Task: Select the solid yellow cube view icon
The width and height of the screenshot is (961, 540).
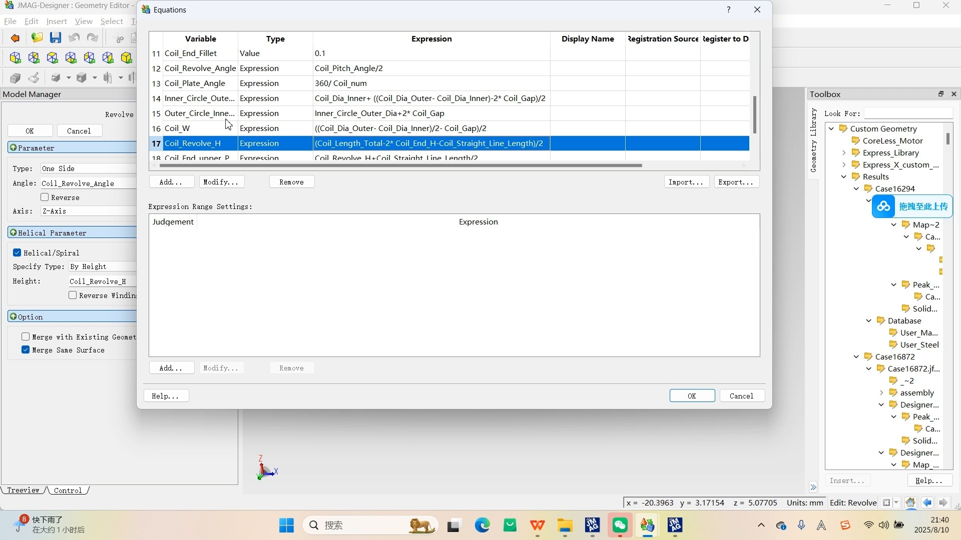Action: pyautogui.click(x=127, y=58)
